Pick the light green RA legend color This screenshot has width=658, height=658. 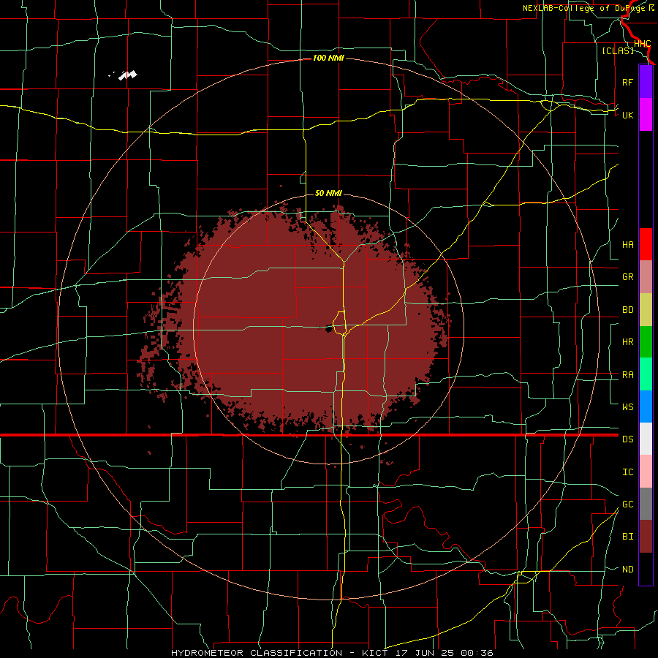coord(646,374)
